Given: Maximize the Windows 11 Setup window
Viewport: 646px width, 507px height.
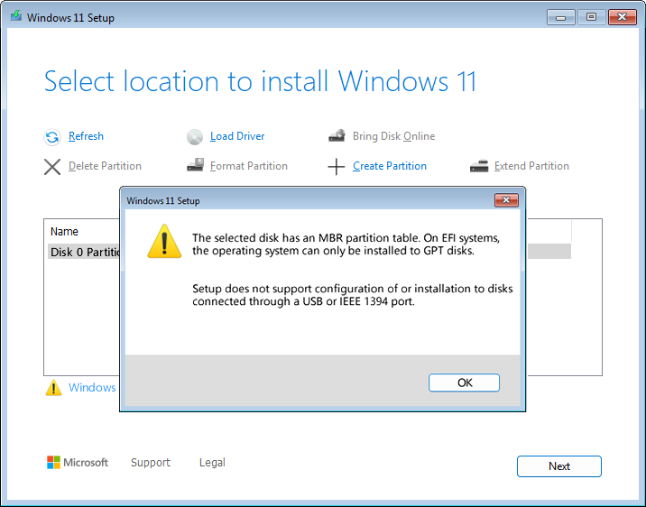Looking at the screenshot, I should 591,17.
